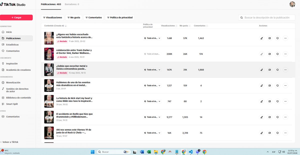This screenshot has height=155, width=300.
Task: Open more options for 'Hablemos de uno' post
Action: pyautogui.click(x=285, y=86)
